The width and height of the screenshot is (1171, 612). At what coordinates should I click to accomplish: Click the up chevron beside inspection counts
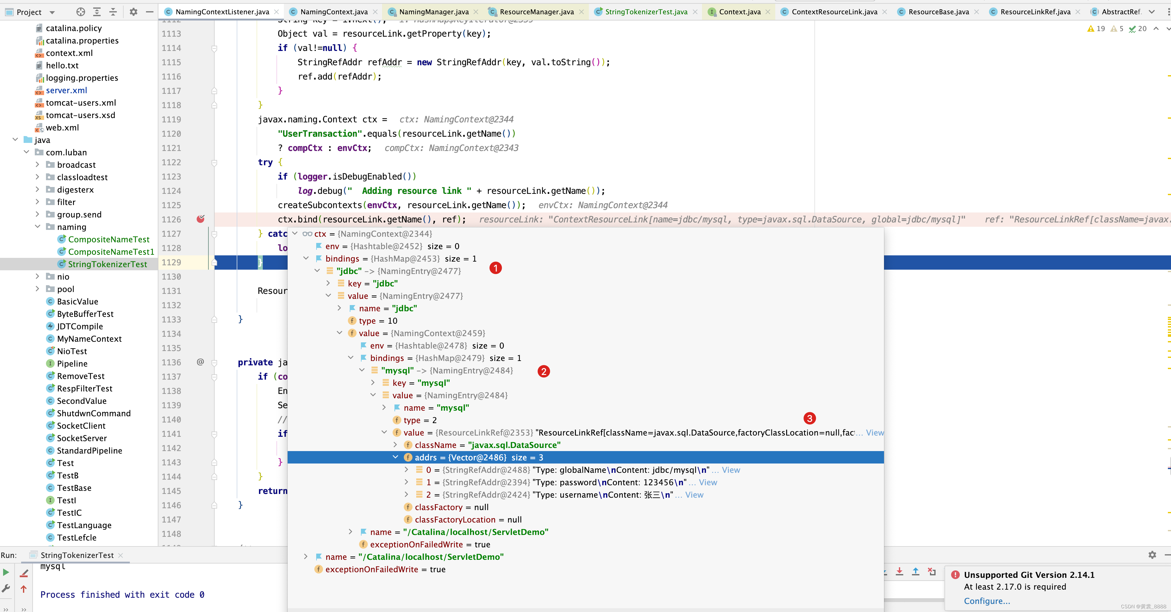(1156, 29)
